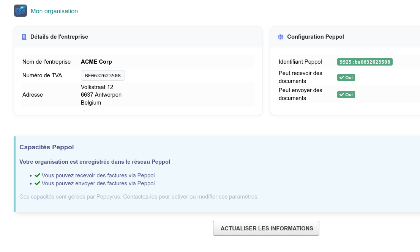Click the Configuration Peppol card header
The height and width of the screenshot is (252, 420).
(345, 37)
